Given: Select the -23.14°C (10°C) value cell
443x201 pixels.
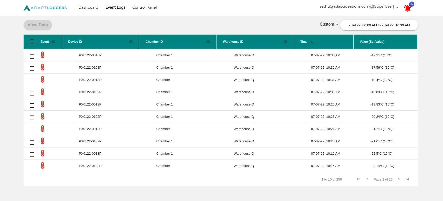Looking at the screenshot, I should 382,166.
